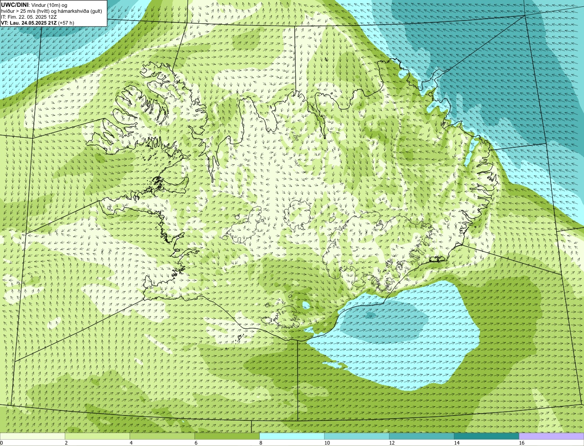The image size is (584, 446).
Task: Select the "Vindur (10m) og" label
Action: point(49,5)
